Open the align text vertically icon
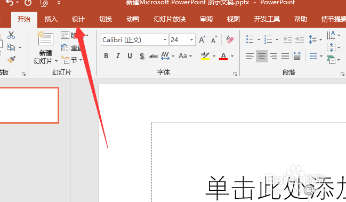Image resolution: width=346 pixels, height=202 pixels. [331, 47]
